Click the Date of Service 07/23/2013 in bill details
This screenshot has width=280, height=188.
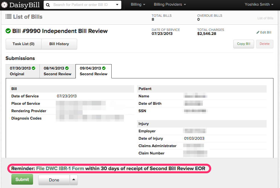67,96
